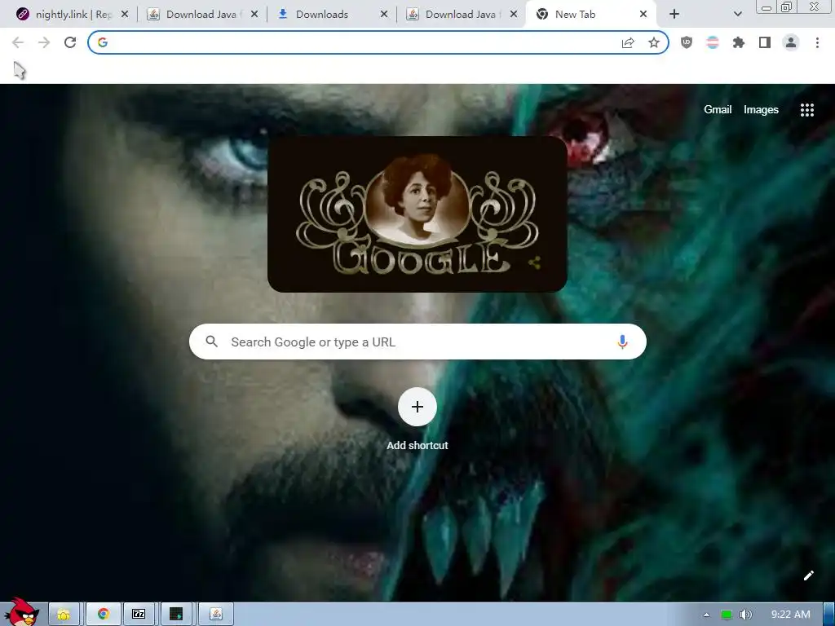This screenshot has height=626, width=835.
Task: Share the Google Doodle
Action: tap(535, 263)
